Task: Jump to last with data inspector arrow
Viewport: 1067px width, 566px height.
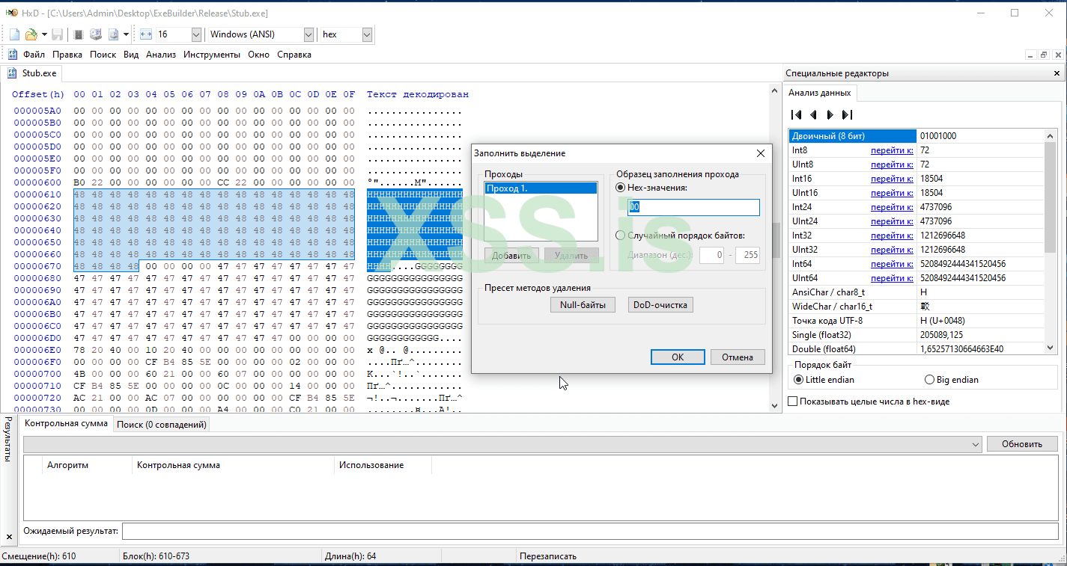Action: (x=847, y=114)
